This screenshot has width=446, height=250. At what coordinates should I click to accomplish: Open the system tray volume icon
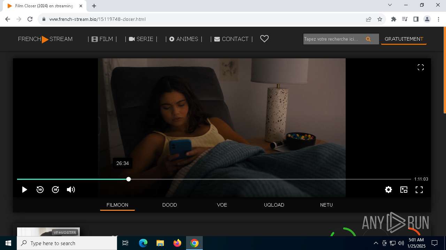[x=401, y=243]
